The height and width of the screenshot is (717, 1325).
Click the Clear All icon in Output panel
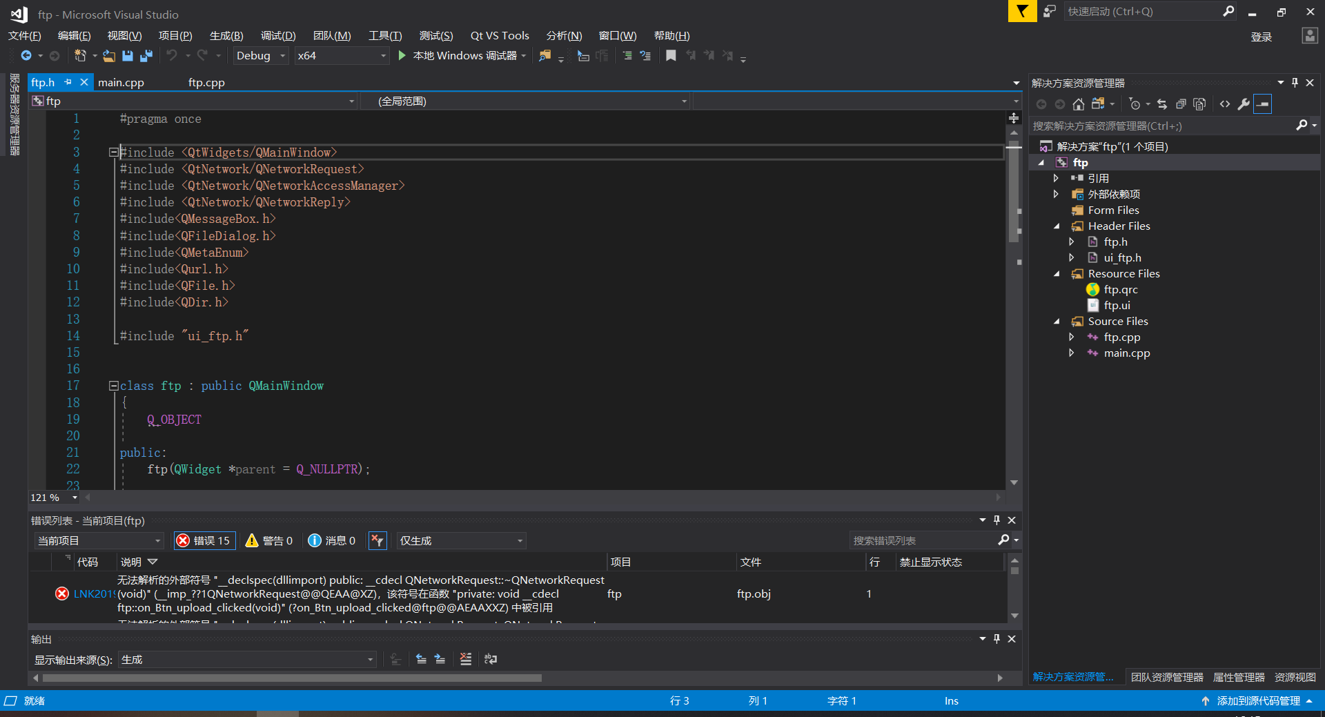(466, 659)
